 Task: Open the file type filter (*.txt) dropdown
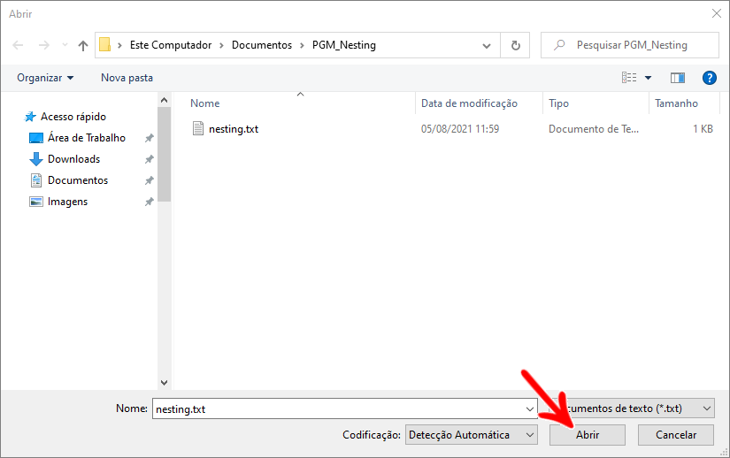point(631,408)
